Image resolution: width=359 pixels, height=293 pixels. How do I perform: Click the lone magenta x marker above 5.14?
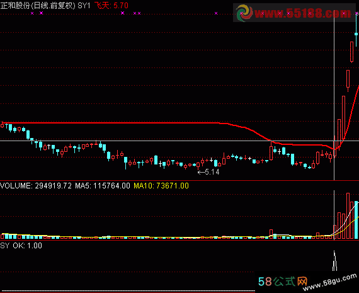[x=216, y=13]
